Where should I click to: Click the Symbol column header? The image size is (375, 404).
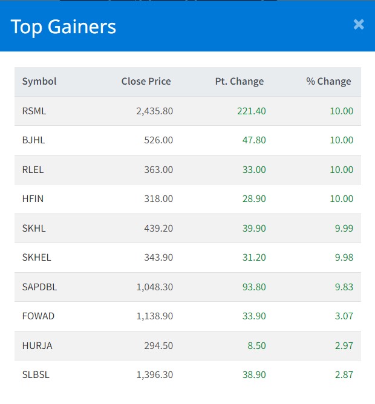click(x=39, y=82)
